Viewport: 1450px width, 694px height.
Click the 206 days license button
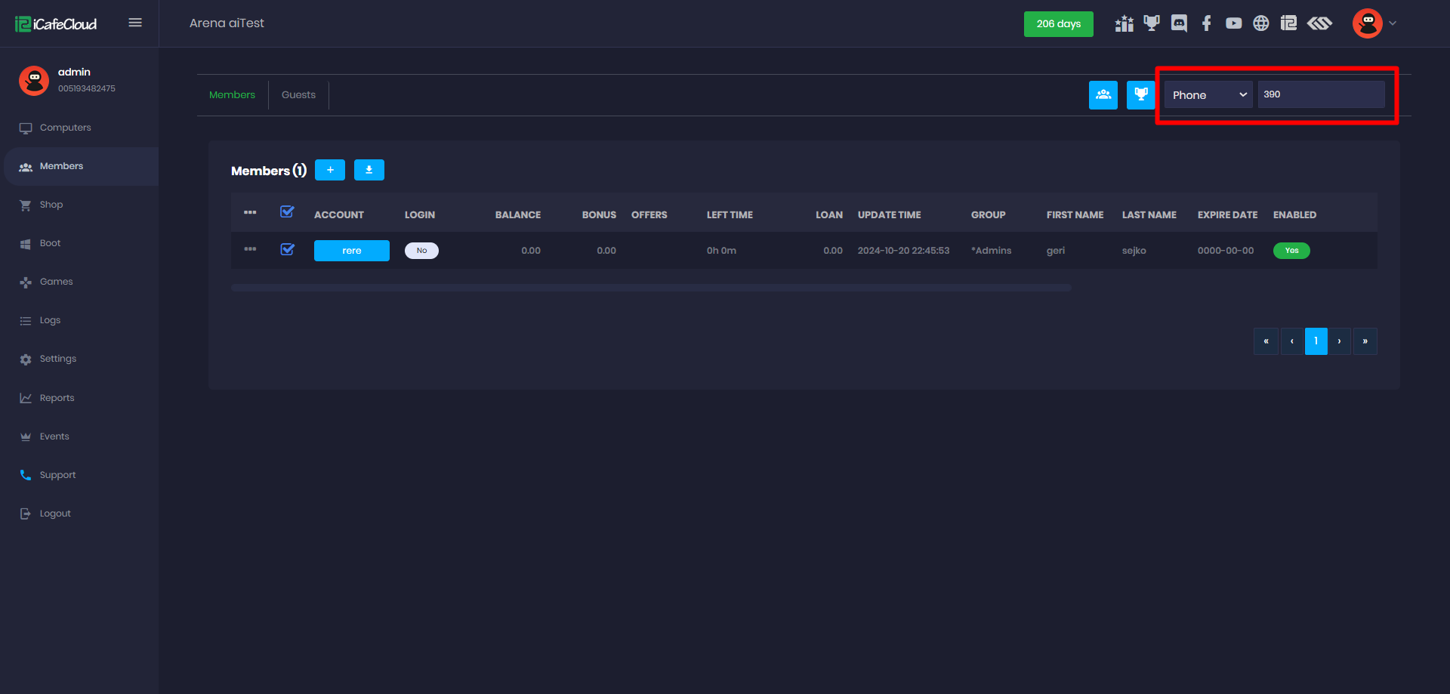[1058, 24]
